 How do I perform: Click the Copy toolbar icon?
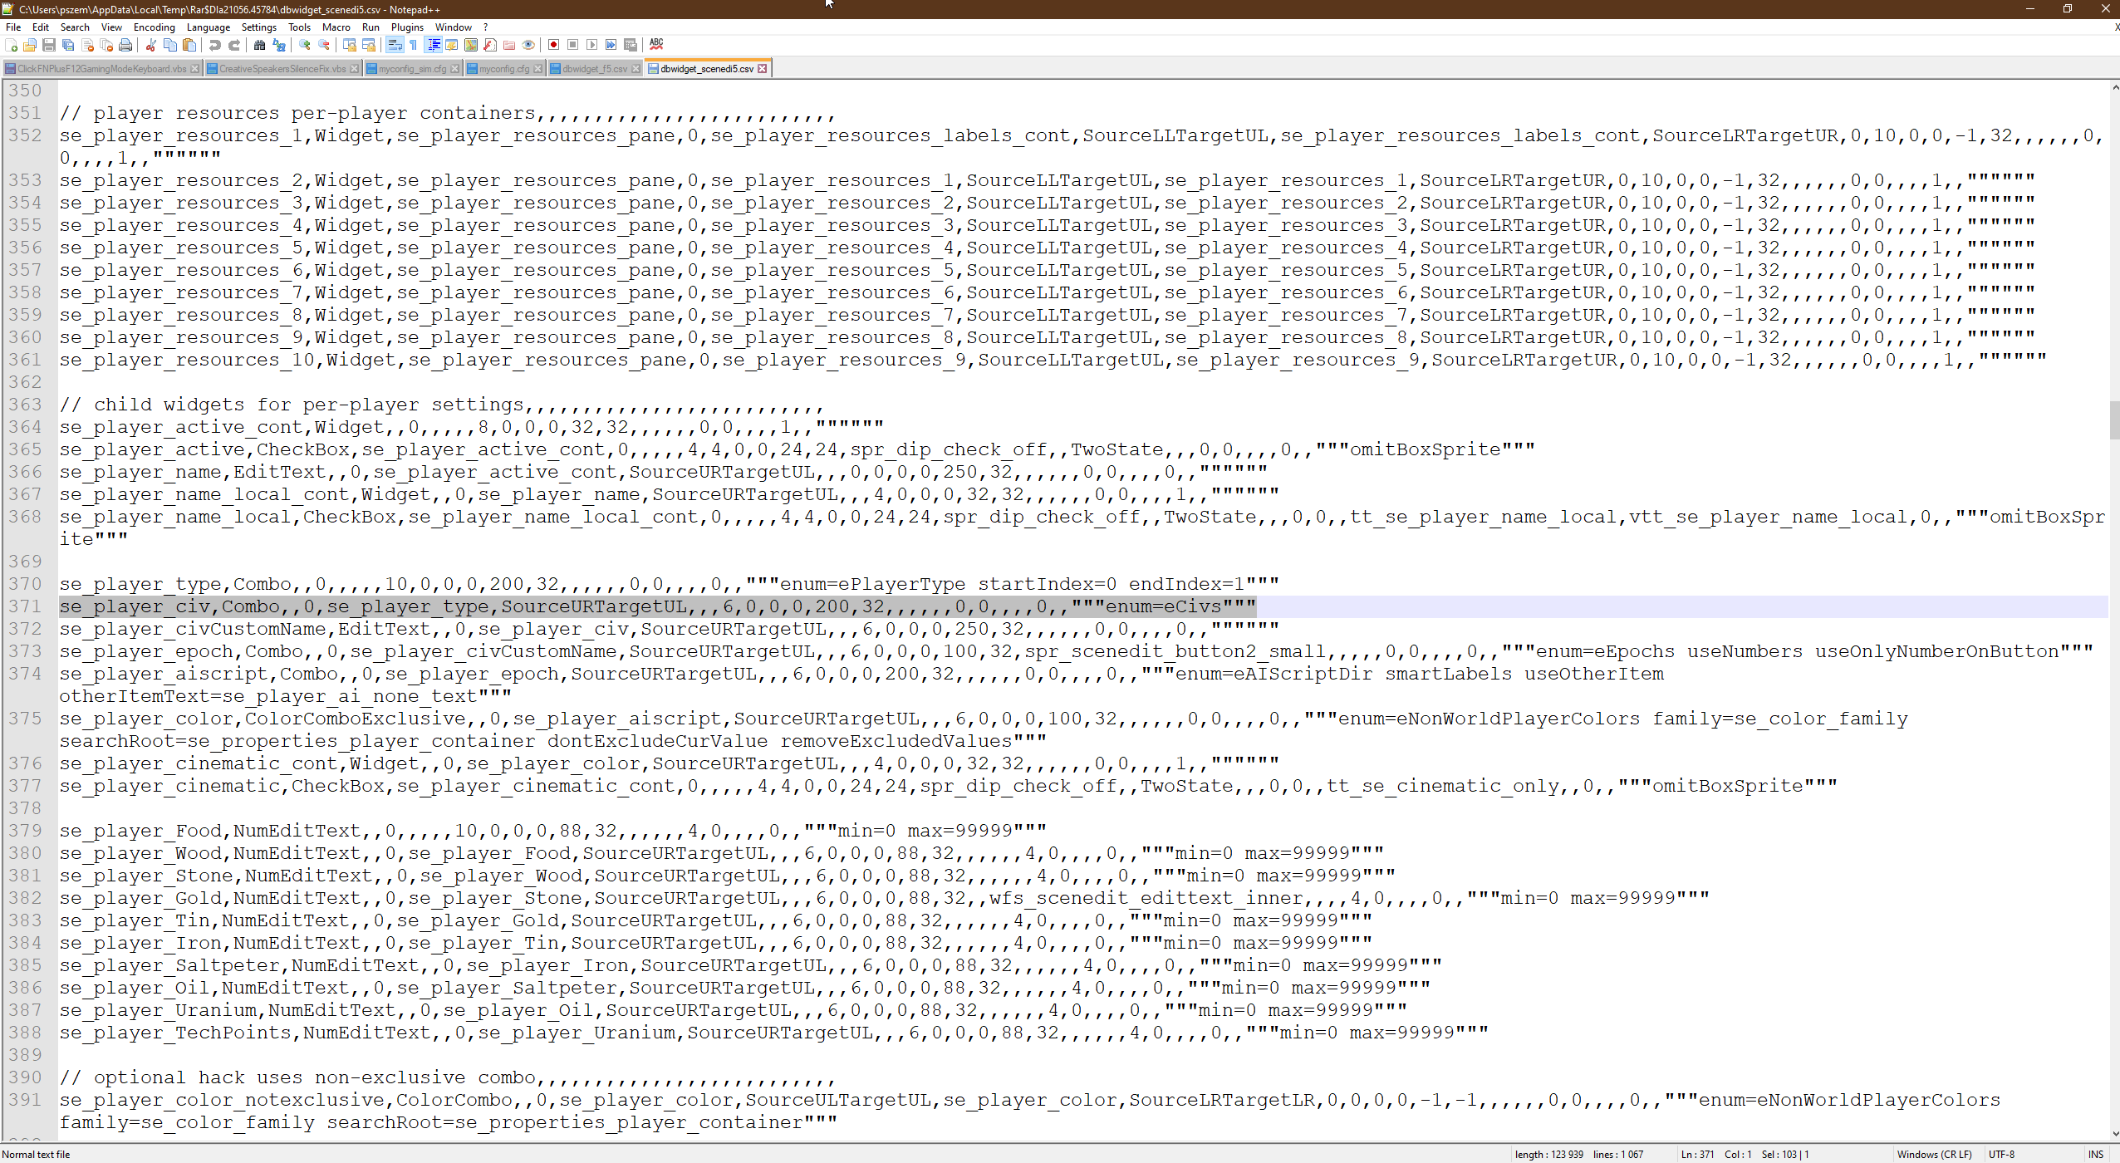click(x=170, y=45)
